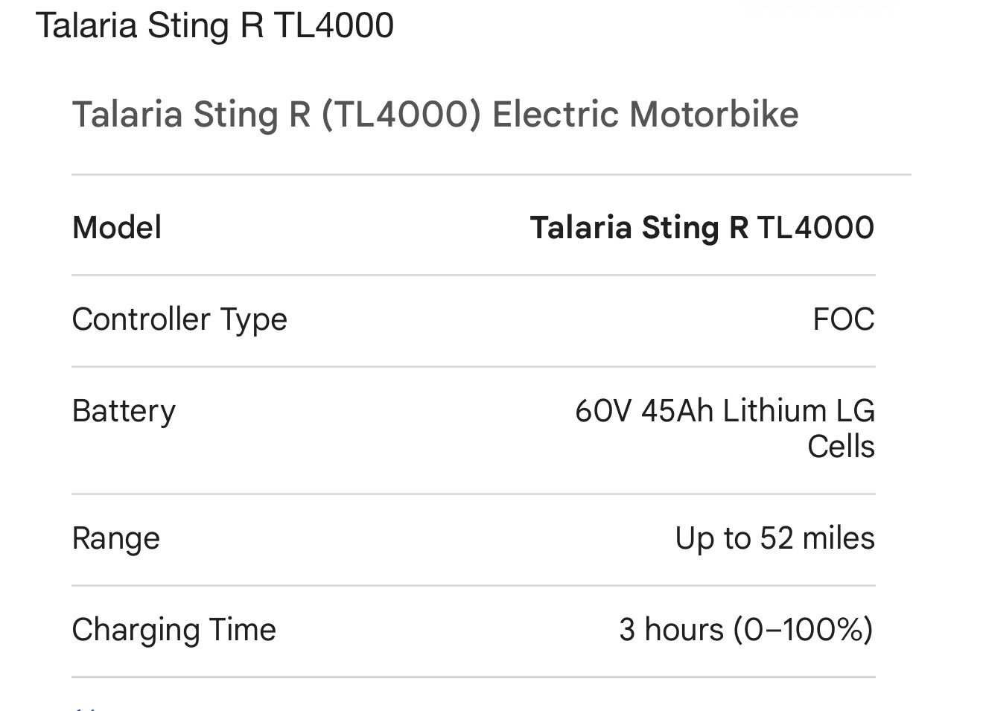983x711 pixels.
Task: Click the Controller Type label
Action: [x=179, y=319]
